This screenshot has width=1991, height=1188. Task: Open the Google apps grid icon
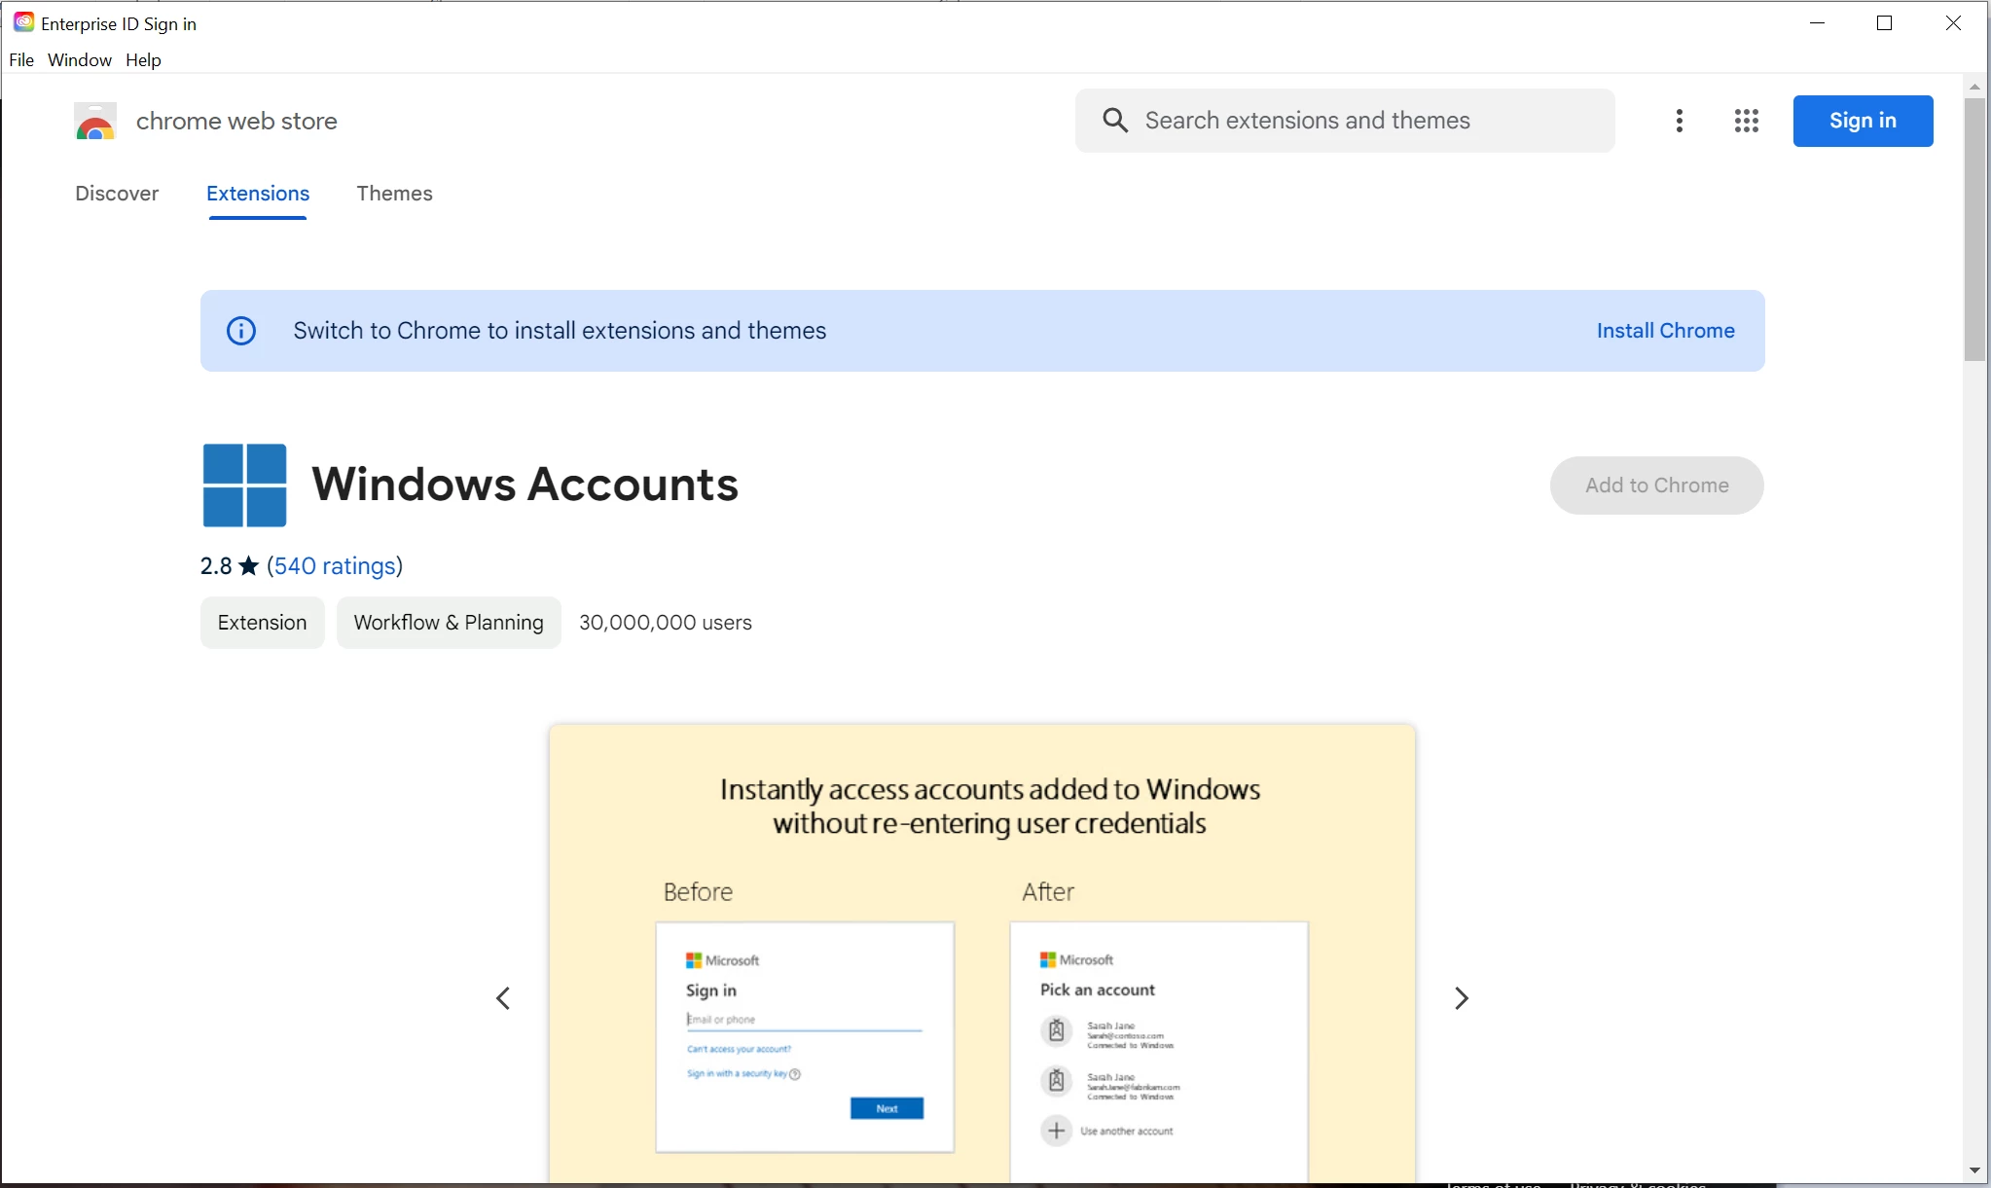point(1746,121)
